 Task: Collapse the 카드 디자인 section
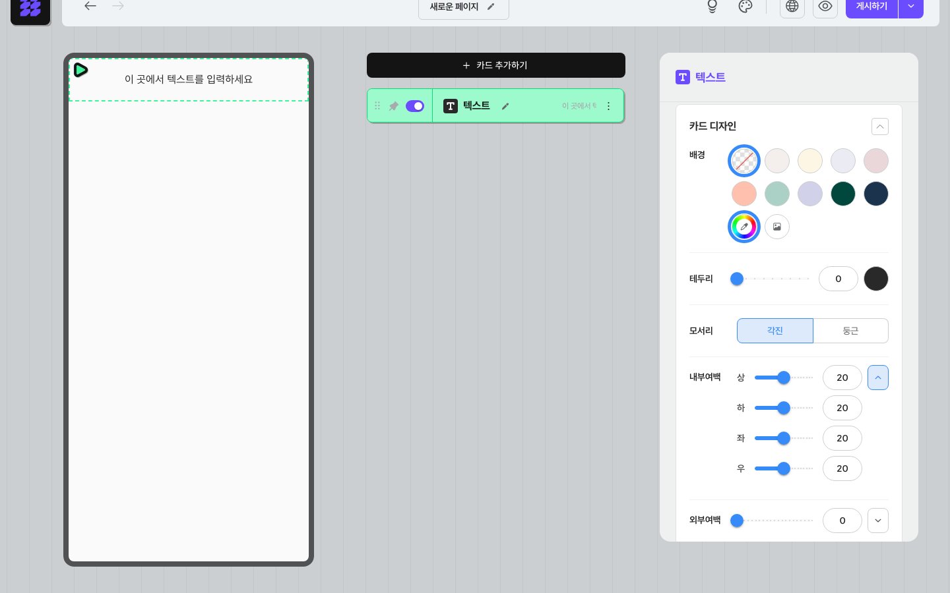coord(880,127)
